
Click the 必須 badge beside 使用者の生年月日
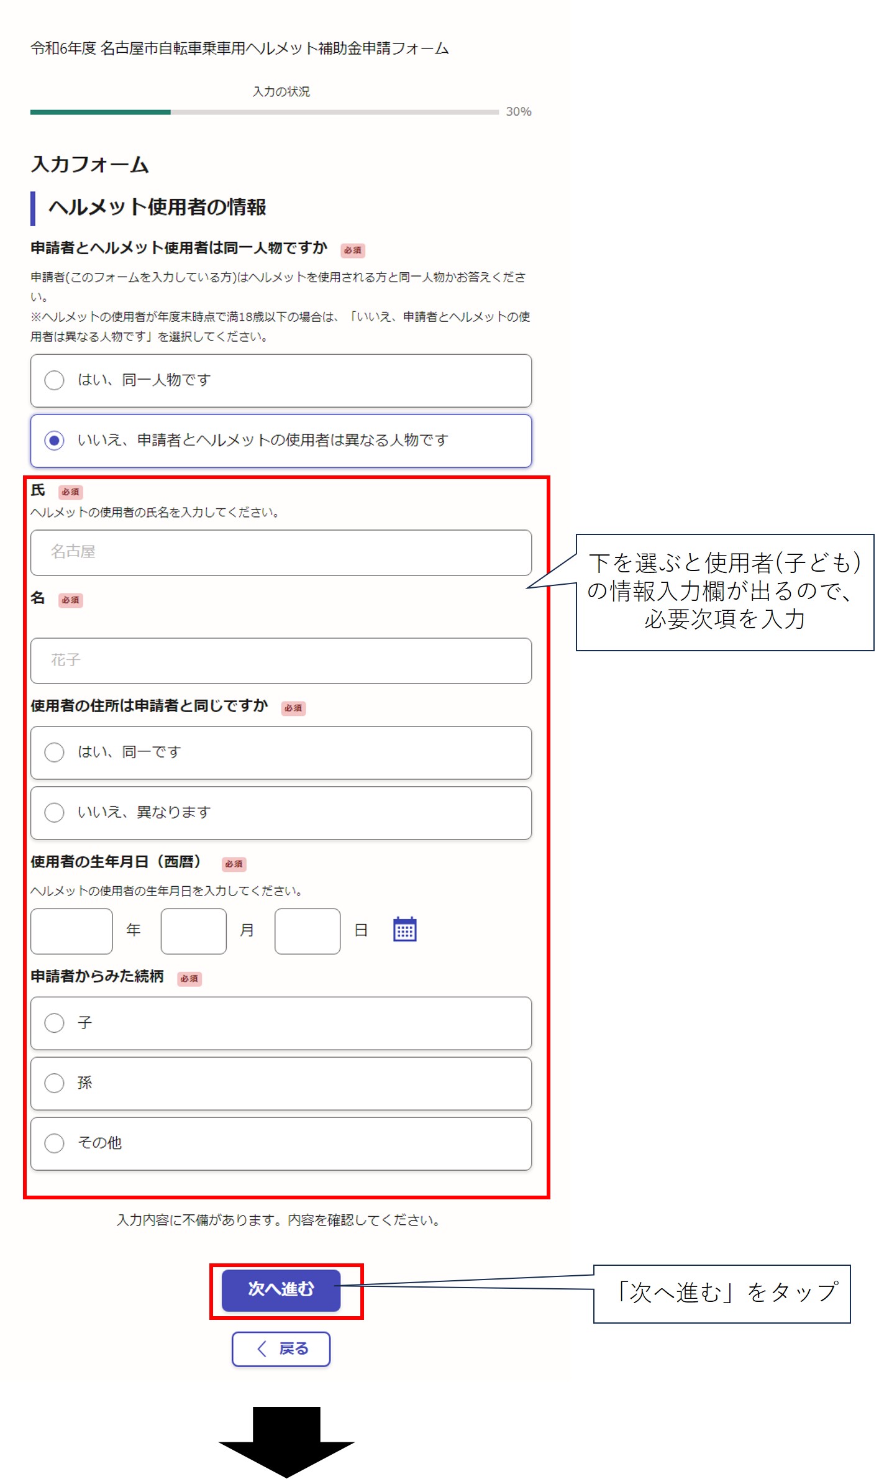coord(234,864)
